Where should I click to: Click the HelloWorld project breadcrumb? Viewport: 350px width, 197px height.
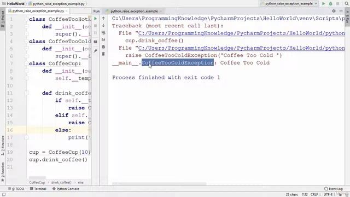coord(13,4)
